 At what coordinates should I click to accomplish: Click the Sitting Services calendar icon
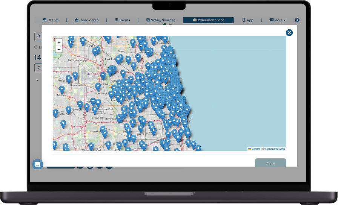(x=148, y=20)
